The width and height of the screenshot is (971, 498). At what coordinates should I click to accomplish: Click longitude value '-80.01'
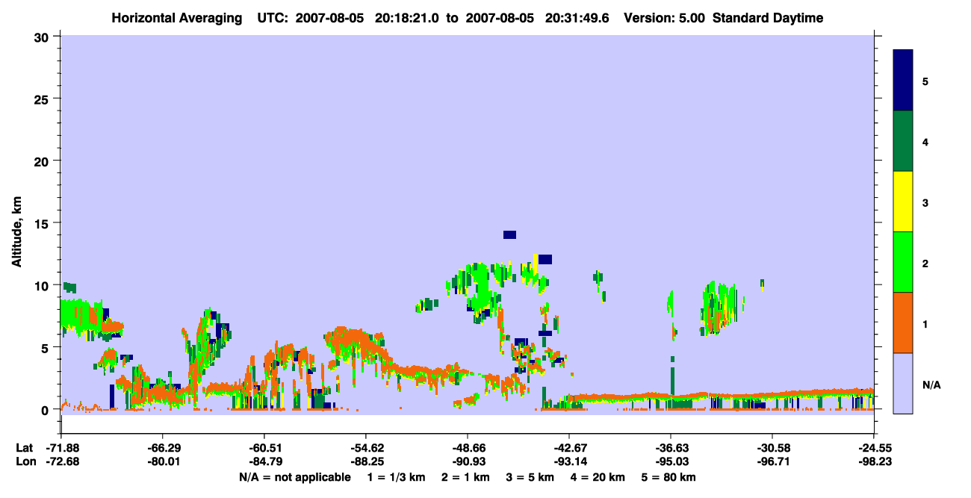(x=163, y=461)
